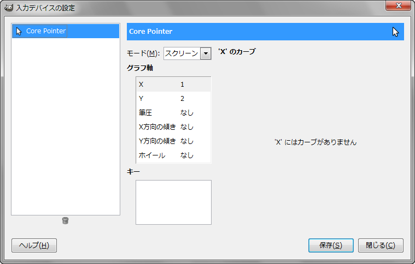Click the ヘルプ(H) button
415x264 pixels.
point(34,245)
